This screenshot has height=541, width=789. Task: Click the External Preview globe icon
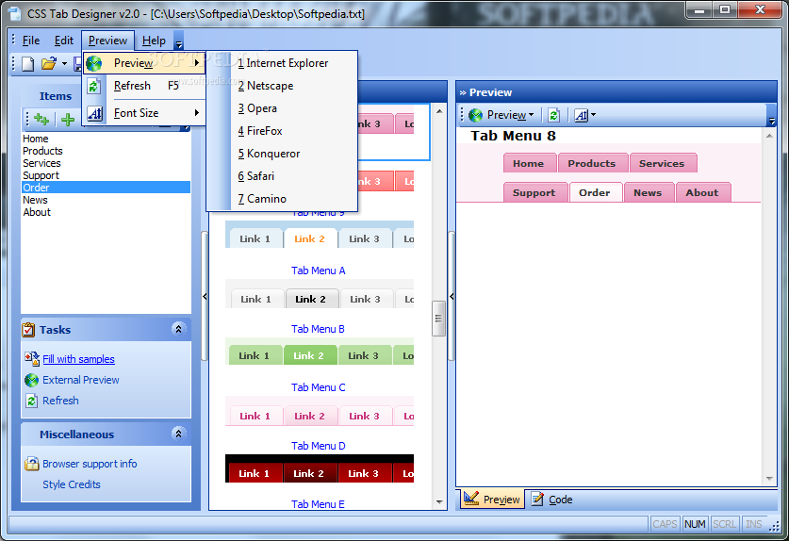32,380
